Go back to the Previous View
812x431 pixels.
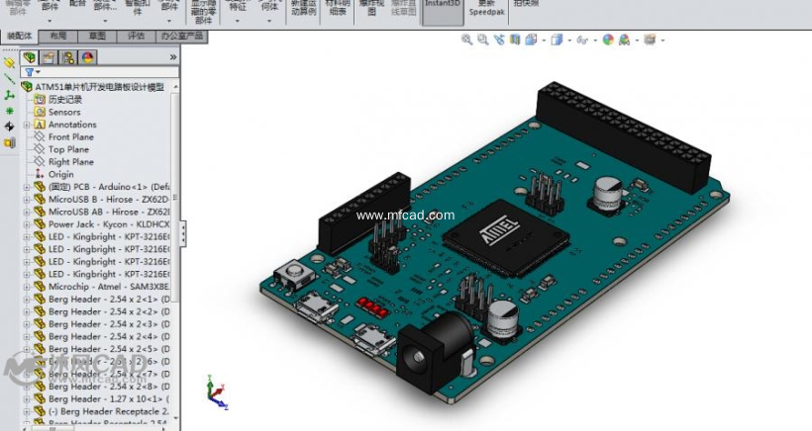[x=499, y=40]
